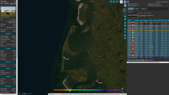This screenshot has height=95, width=169.
Task: Click the TIS-B legend label
Action: tap(147, 60)
